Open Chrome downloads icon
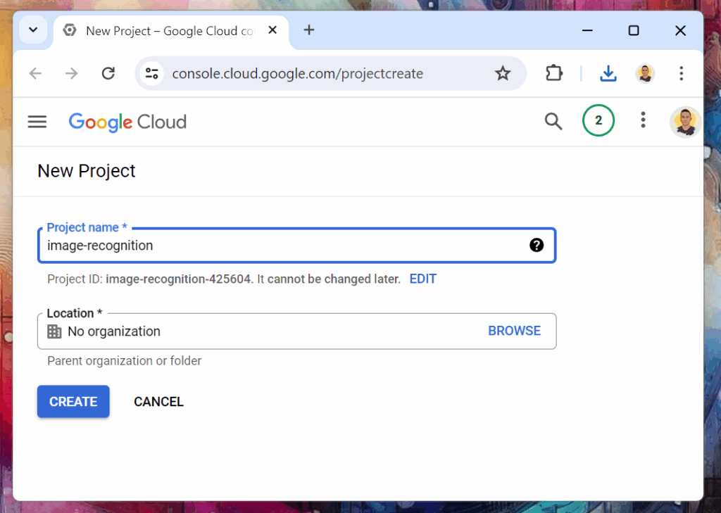The height and width of the screenshot is (513, 721). 608,73
